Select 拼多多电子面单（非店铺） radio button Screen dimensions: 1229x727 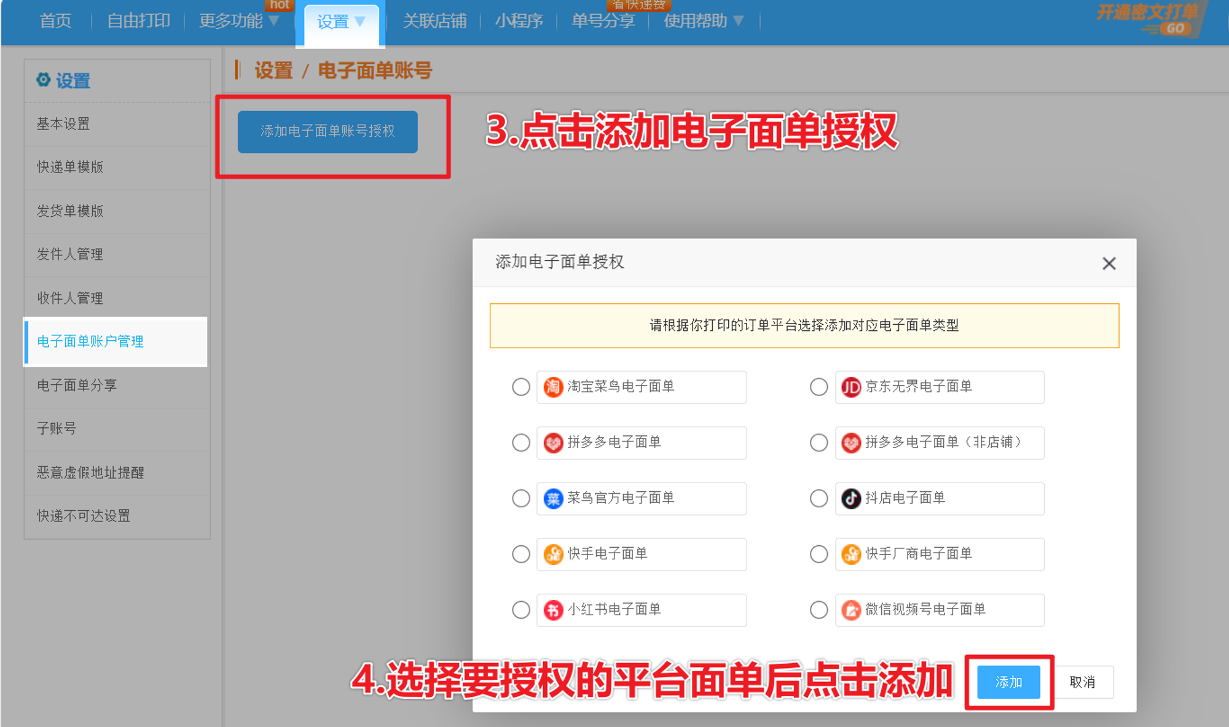pyautogui.click(x=819, y=443)
